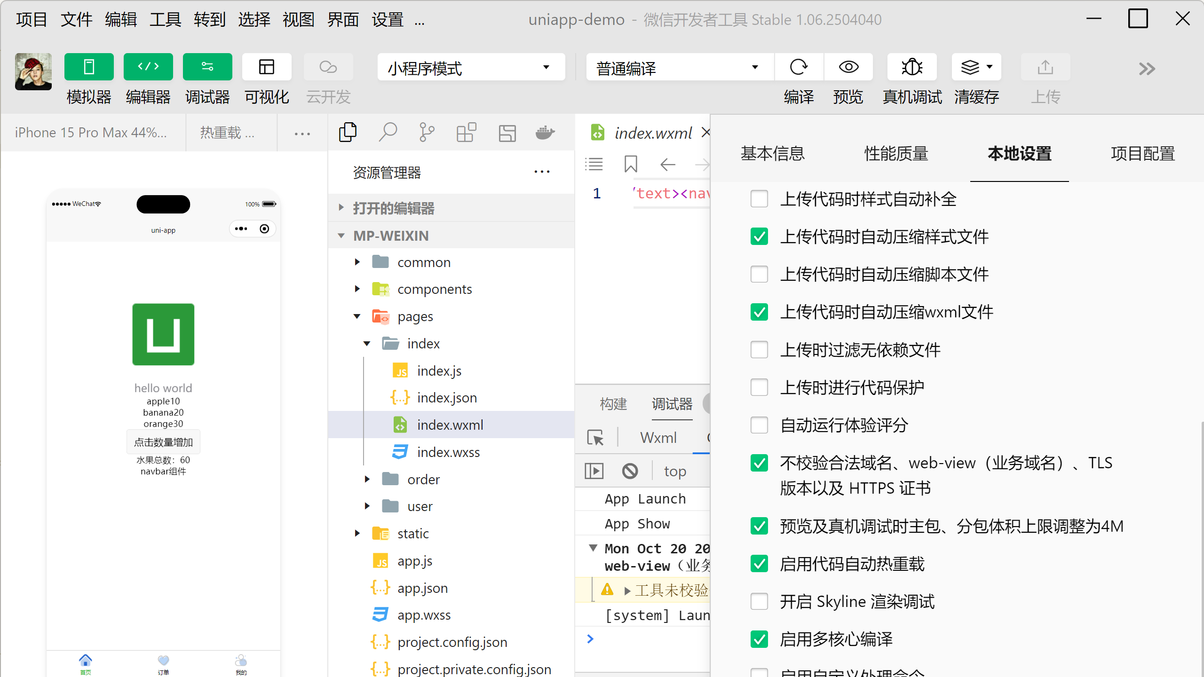Click the compile refresh icon

[799, 67]
